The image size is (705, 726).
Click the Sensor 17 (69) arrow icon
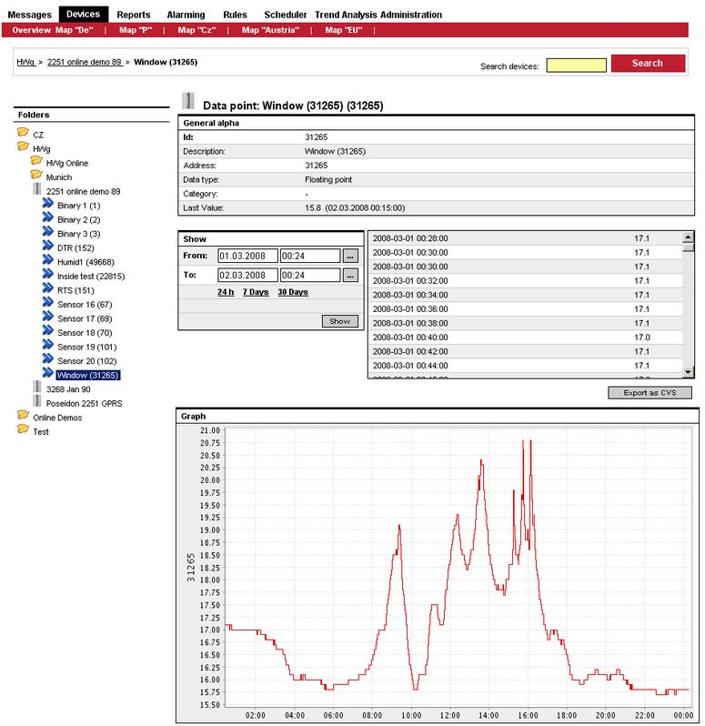(47, 317)
